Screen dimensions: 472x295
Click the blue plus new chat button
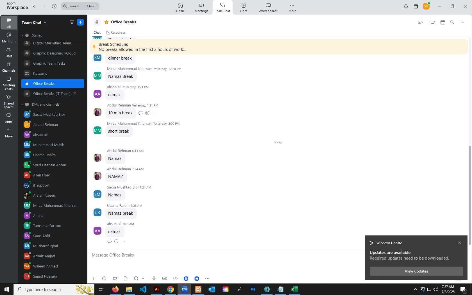(80, 22)
